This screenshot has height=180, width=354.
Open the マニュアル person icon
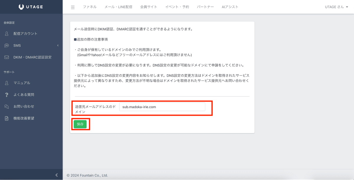pyautogui.click(x=6, y=83)
